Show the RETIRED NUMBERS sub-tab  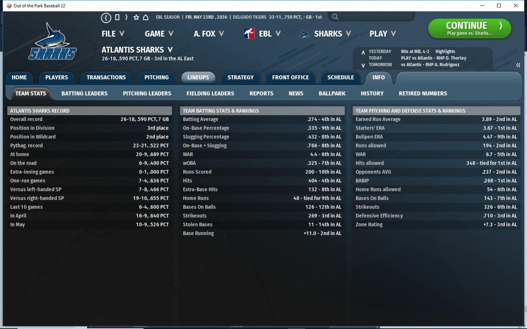click(x=423, y=94)
